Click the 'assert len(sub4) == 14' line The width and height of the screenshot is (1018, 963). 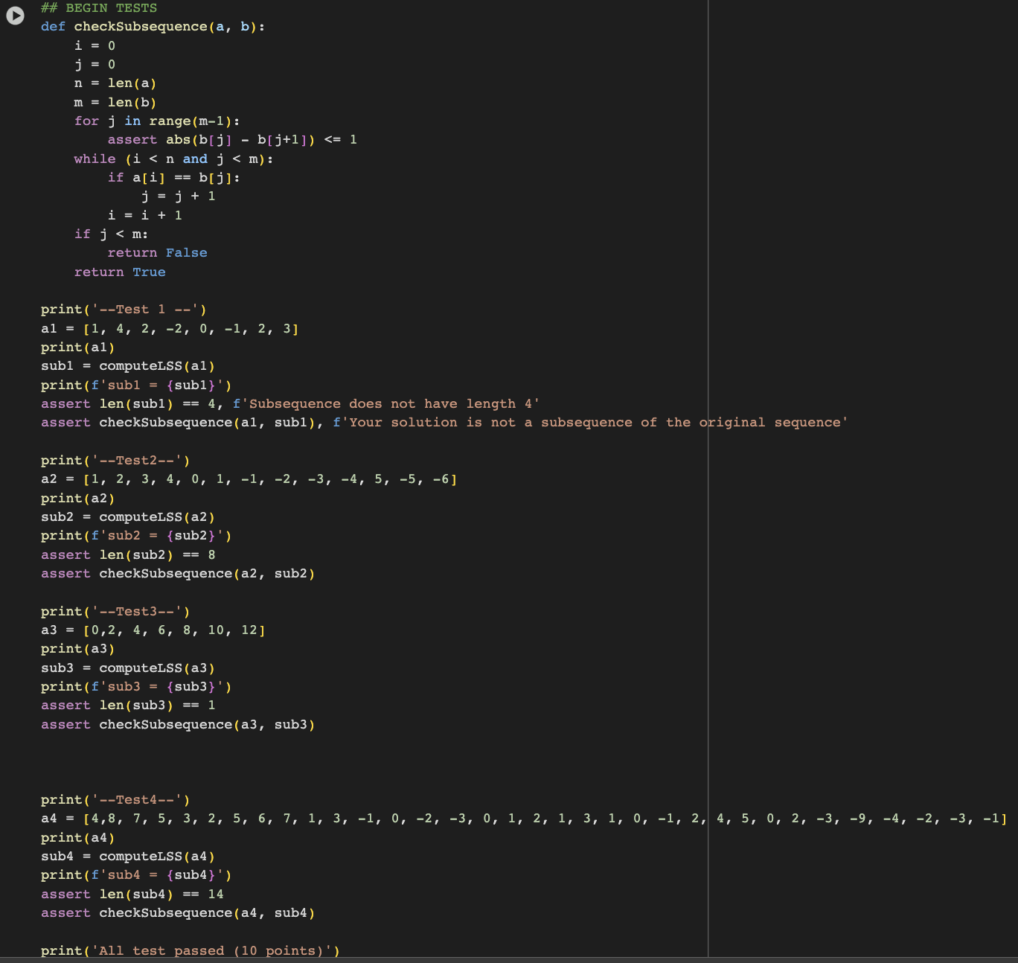click(x=132, y=895)
